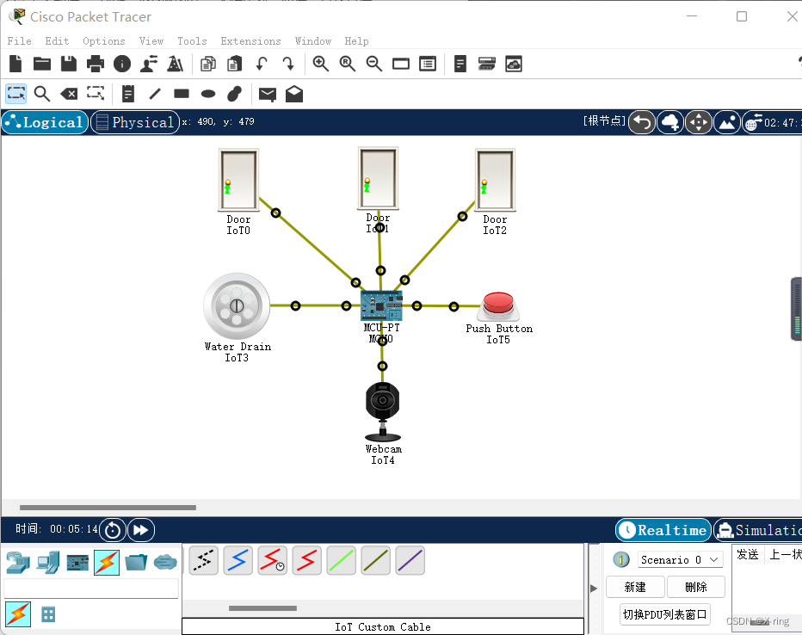The width and height of the screenshot is (802, 635).
Task: Choose the Components board category
Action: tap(77, 563)
